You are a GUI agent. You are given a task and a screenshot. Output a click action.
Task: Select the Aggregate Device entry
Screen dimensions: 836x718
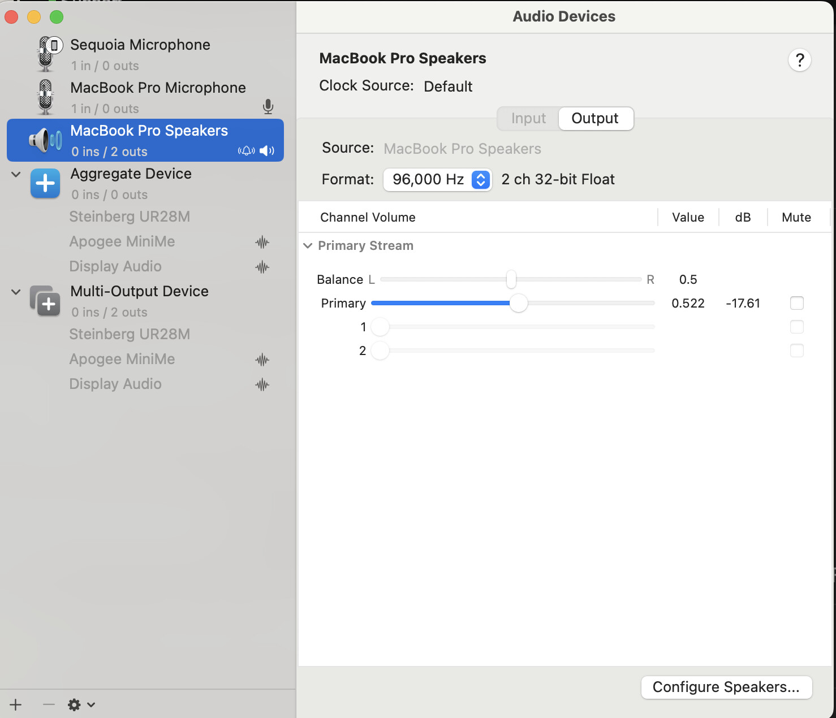pyautogui.click(x=145, y=183)
